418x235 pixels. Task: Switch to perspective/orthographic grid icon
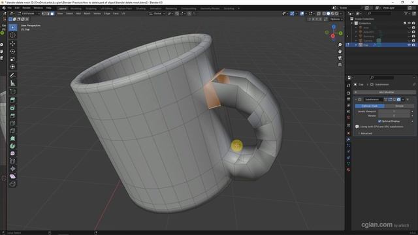tap(340, 65)
